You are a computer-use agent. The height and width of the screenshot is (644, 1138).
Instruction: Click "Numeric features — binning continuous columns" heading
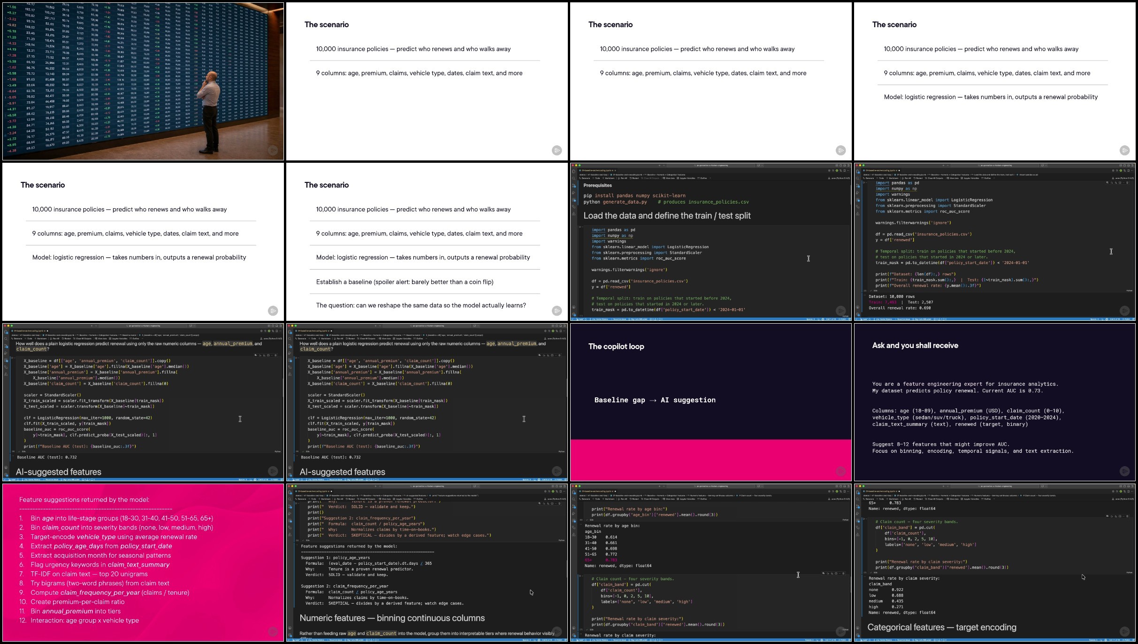(x=392, y=618)
